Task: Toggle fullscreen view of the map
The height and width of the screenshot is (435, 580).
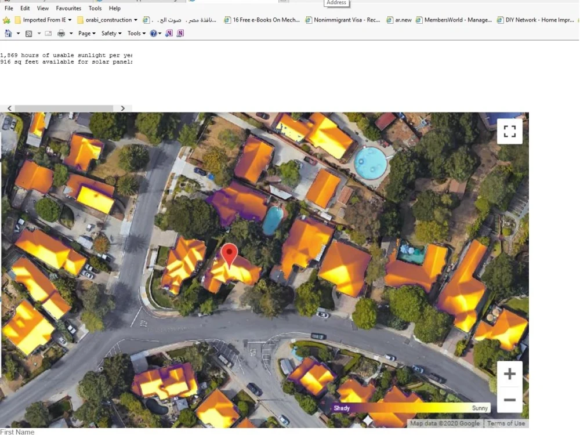Action: 510,131
